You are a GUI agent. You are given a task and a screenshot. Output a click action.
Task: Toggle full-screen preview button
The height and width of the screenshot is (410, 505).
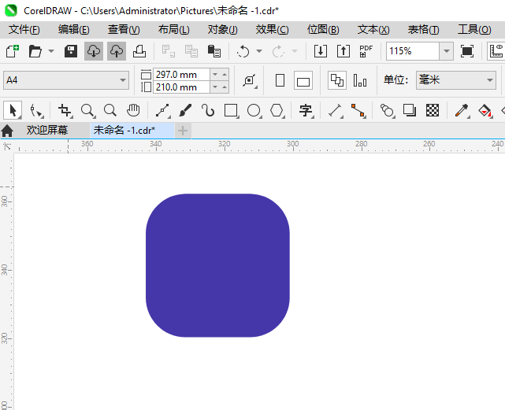coord(467,51)
